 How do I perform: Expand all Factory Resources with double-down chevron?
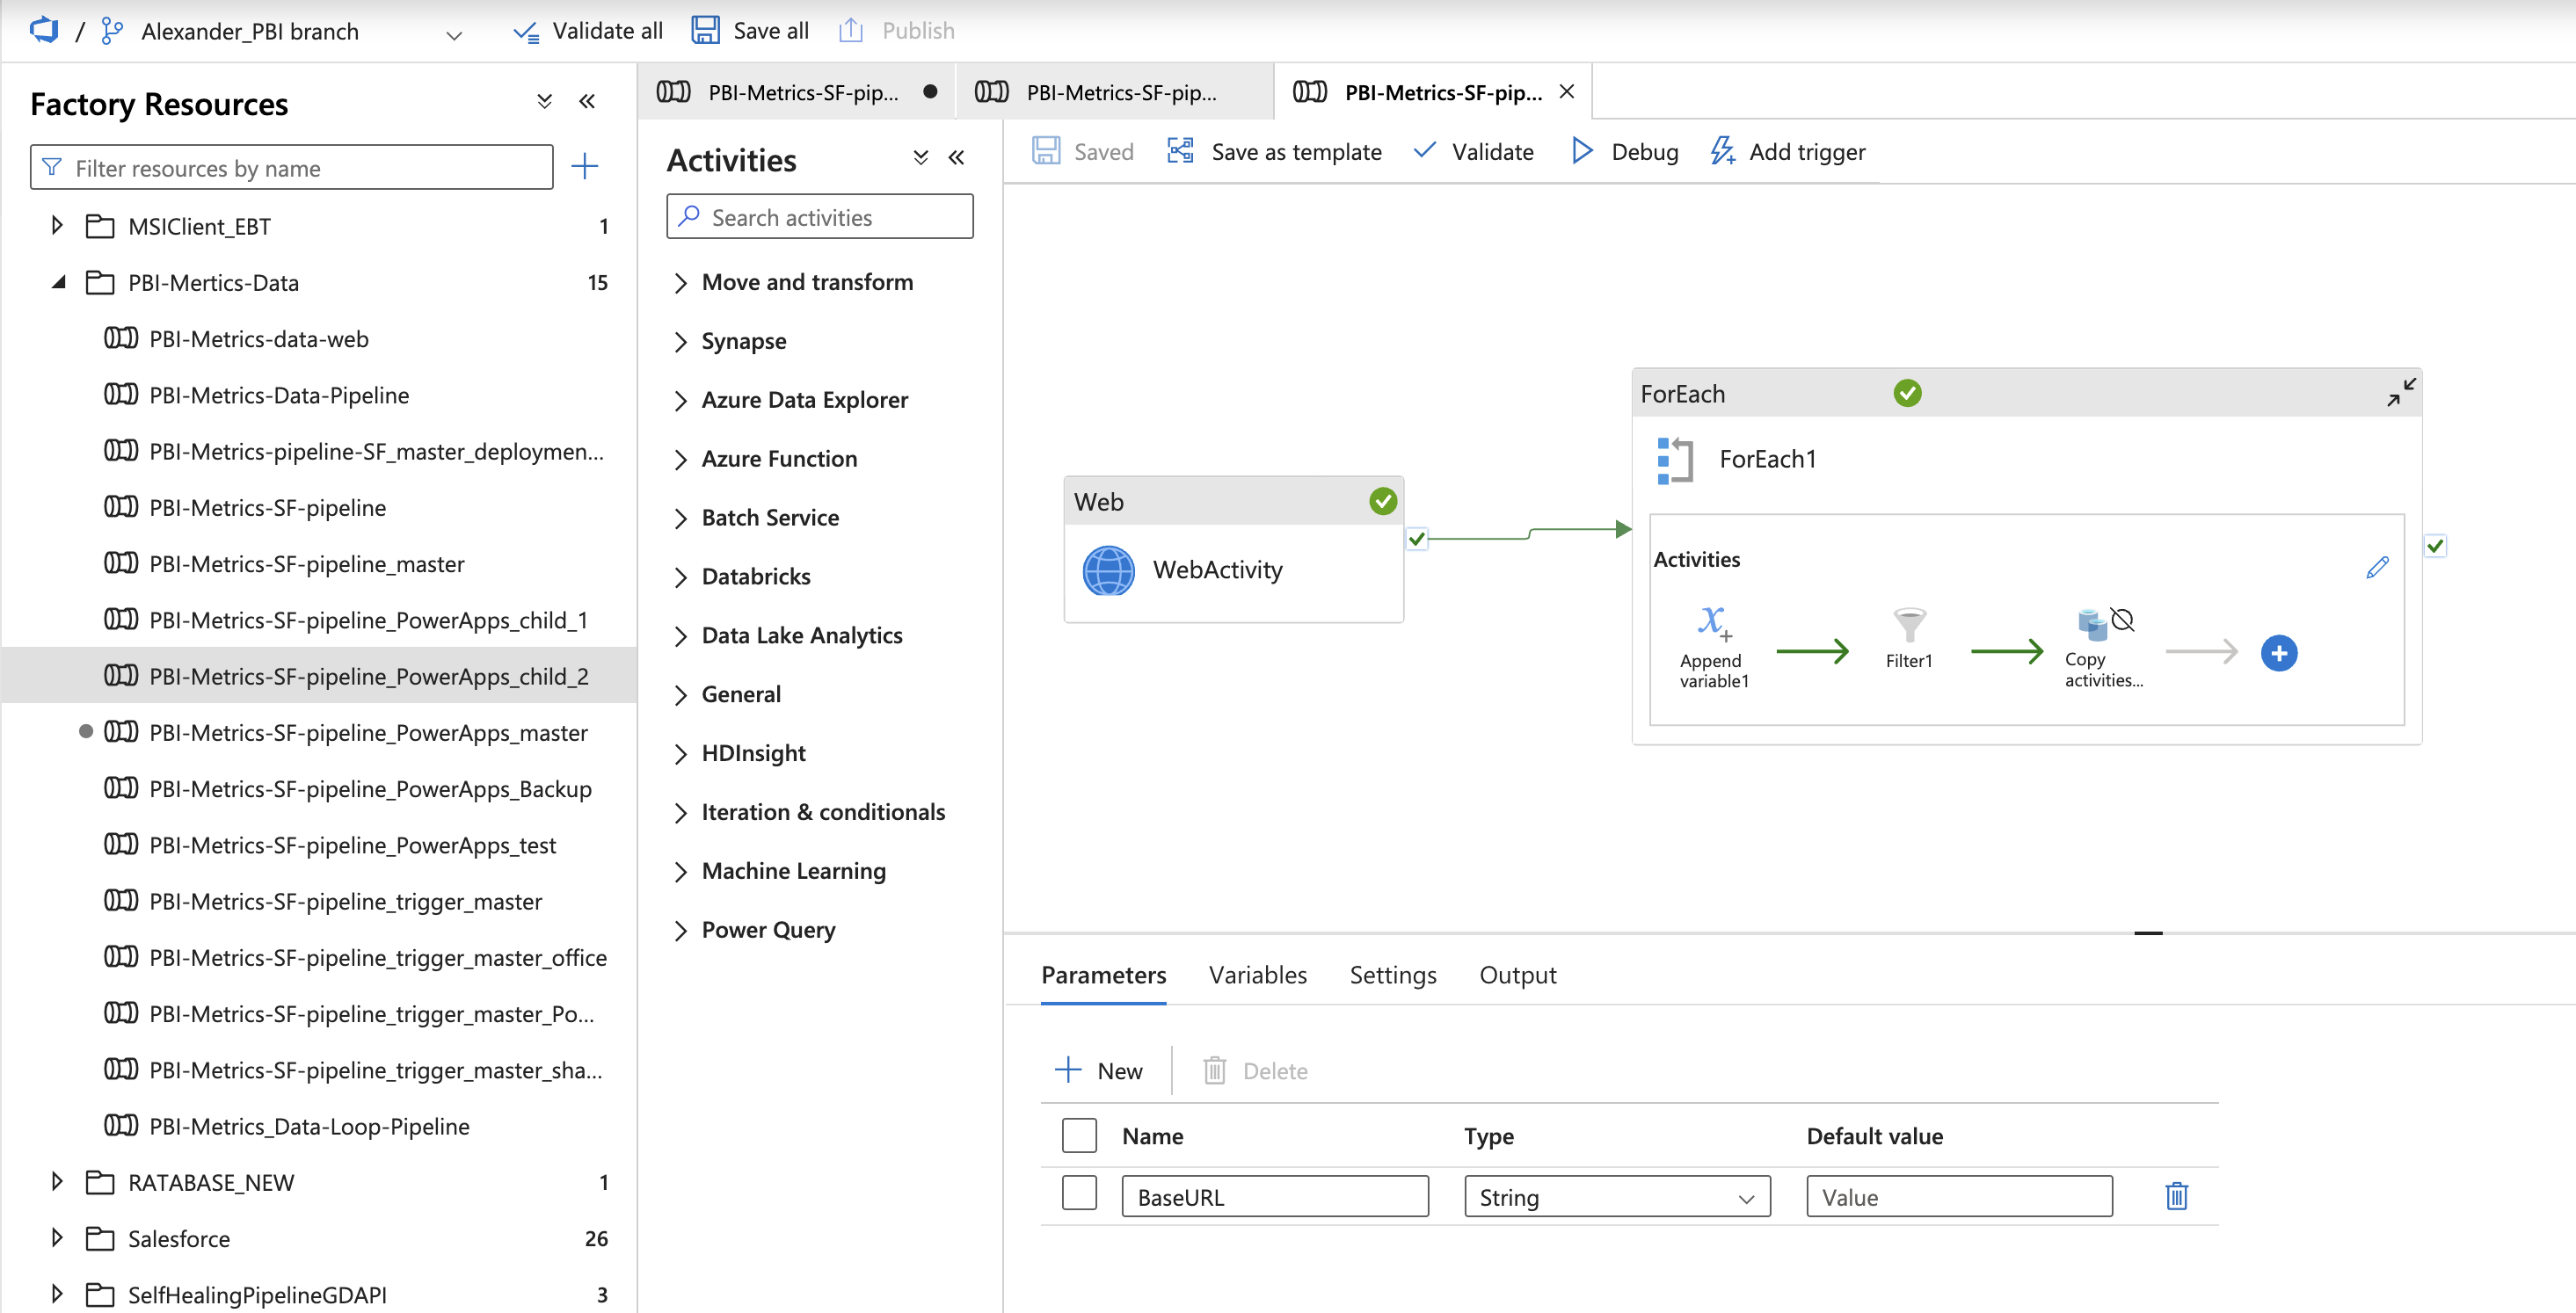(x=544, y=101)
